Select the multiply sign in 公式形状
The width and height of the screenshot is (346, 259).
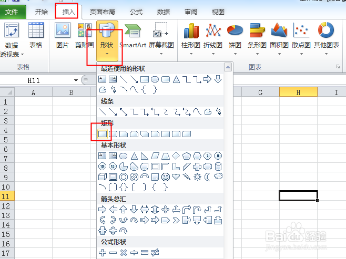pyautogui.click(x=124, y=252)
